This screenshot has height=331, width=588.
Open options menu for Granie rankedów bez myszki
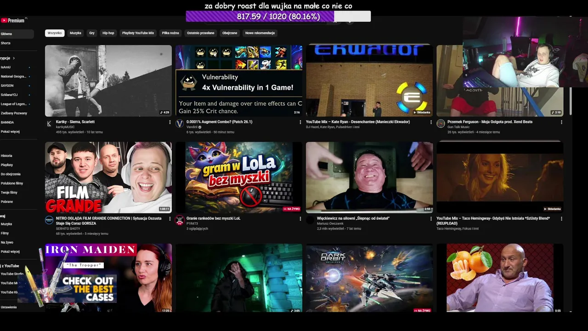300,219
